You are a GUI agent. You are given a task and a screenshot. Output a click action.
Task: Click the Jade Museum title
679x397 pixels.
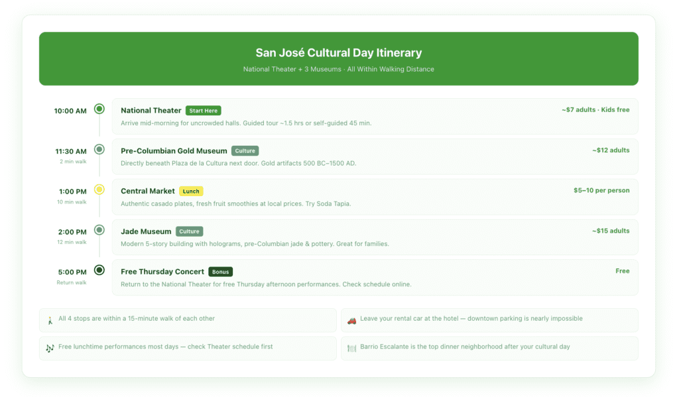click(146, 231)
